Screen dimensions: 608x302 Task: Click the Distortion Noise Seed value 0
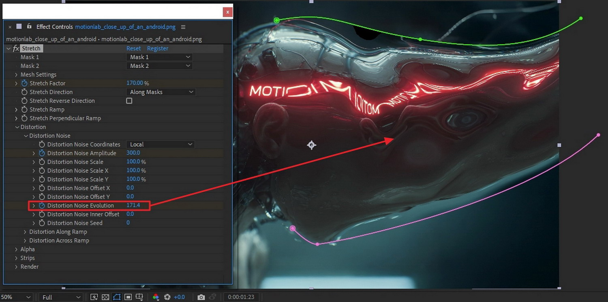coord(128,223)
